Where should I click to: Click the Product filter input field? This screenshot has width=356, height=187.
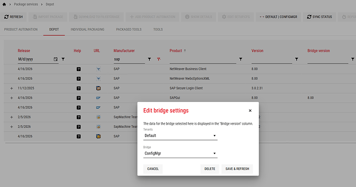coord(203,59)
